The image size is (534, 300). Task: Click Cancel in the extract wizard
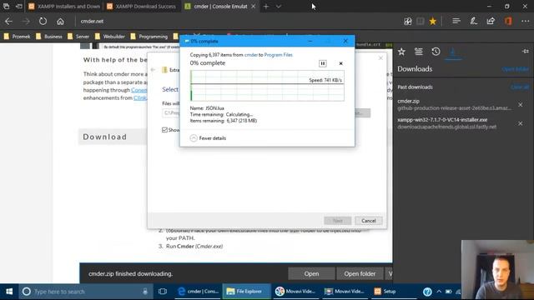(369, 221)
